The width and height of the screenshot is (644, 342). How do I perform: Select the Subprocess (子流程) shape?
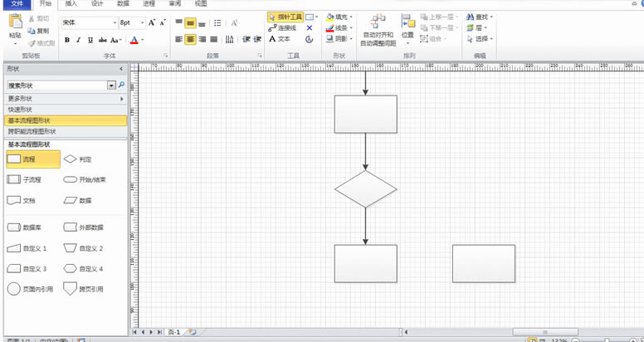pos(25,179)
